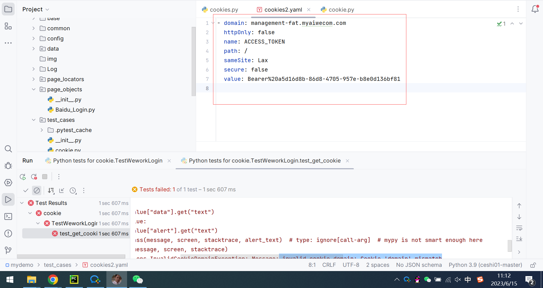Expand the config folder
This screenshot has height=288, width=543.
pyautogui.click(x=34, y=38)
